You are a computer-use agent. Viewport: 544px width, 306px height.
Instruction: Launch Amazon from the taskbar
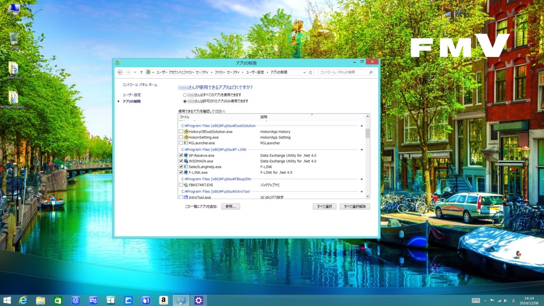tap(163, 300)
